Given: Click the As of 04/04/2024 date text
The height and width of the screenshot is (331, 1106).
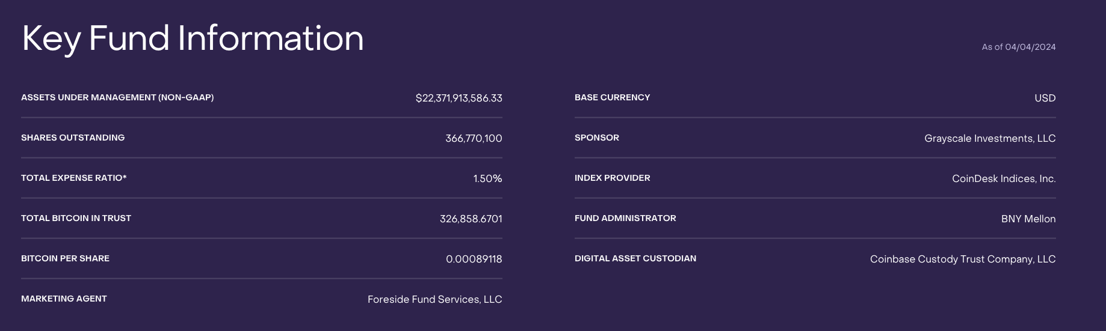Looking at the screenshot, I should pos(1018,47).
